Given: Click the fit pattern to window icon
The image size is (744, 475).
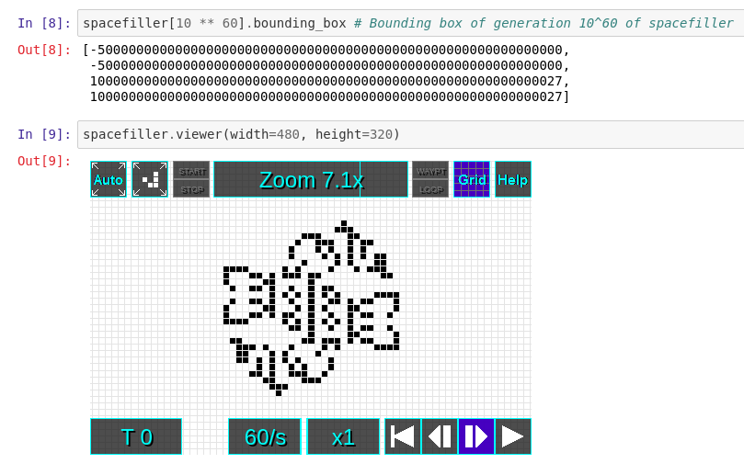Looking at the screenshot, I should tap(150, 179).
